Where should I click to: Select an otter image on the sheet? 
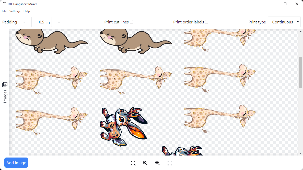(x=51, y=42)
